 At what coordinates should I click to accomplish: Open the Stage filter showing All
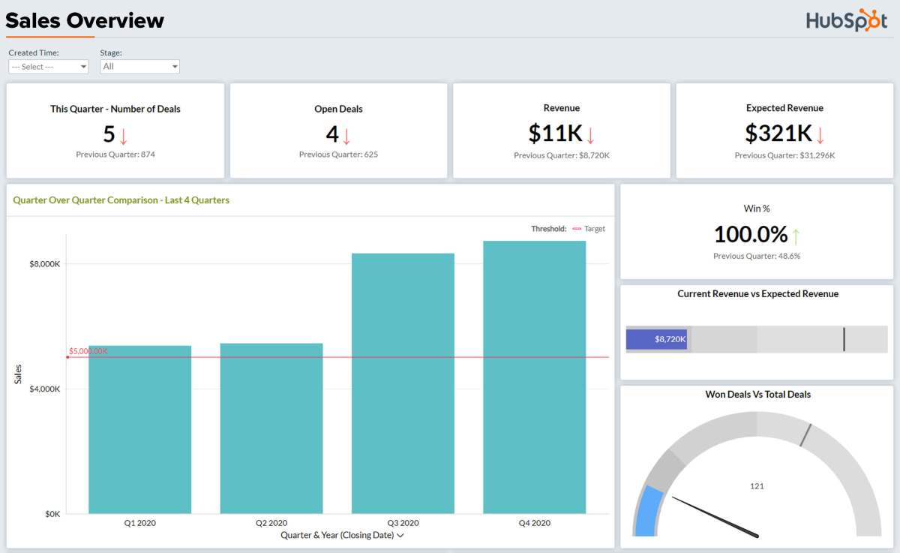point(139,66)
